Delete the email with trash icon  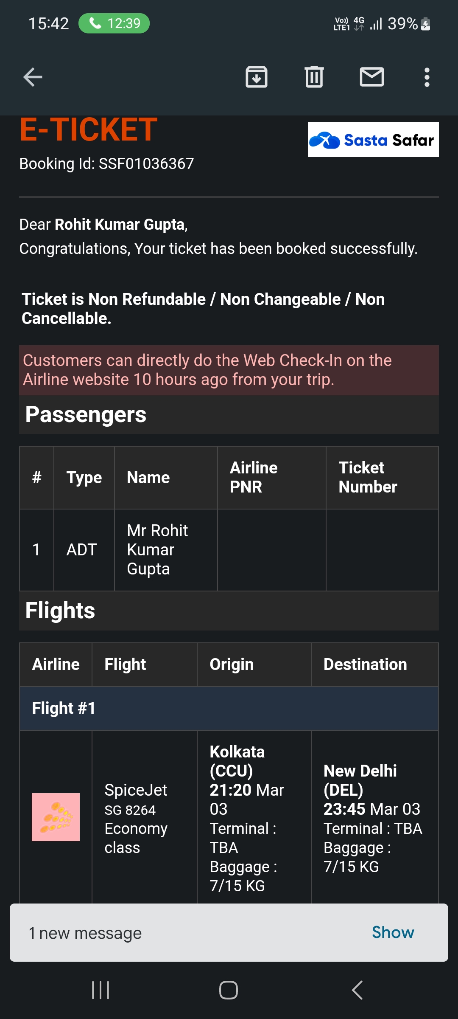point(314,77)
